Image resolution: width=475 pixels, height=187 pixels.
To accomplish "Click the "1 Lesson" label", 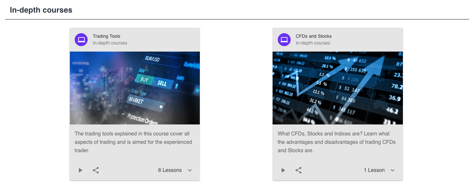I will click(374, 170).
